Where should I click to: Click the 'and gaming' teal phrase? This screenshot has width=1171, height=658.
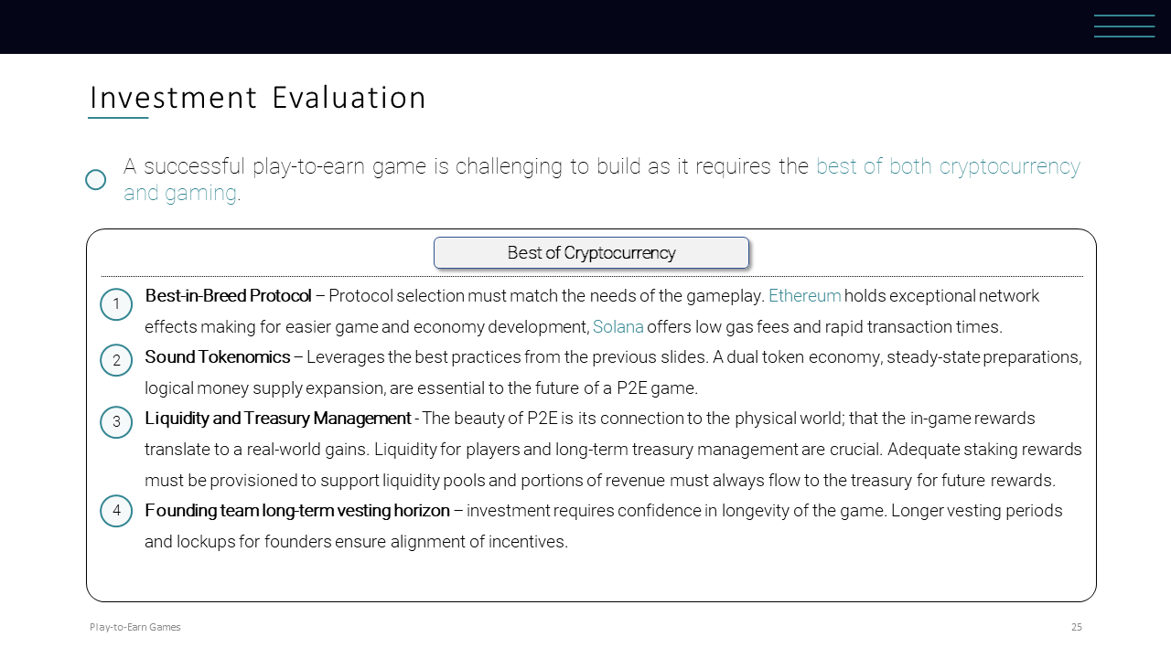point(180,193)
